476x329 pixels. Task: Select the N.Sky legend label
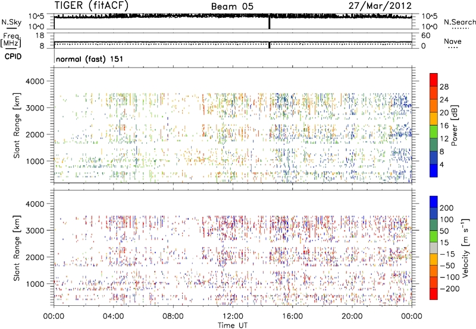pyautogui.click(x=11, y=22)
